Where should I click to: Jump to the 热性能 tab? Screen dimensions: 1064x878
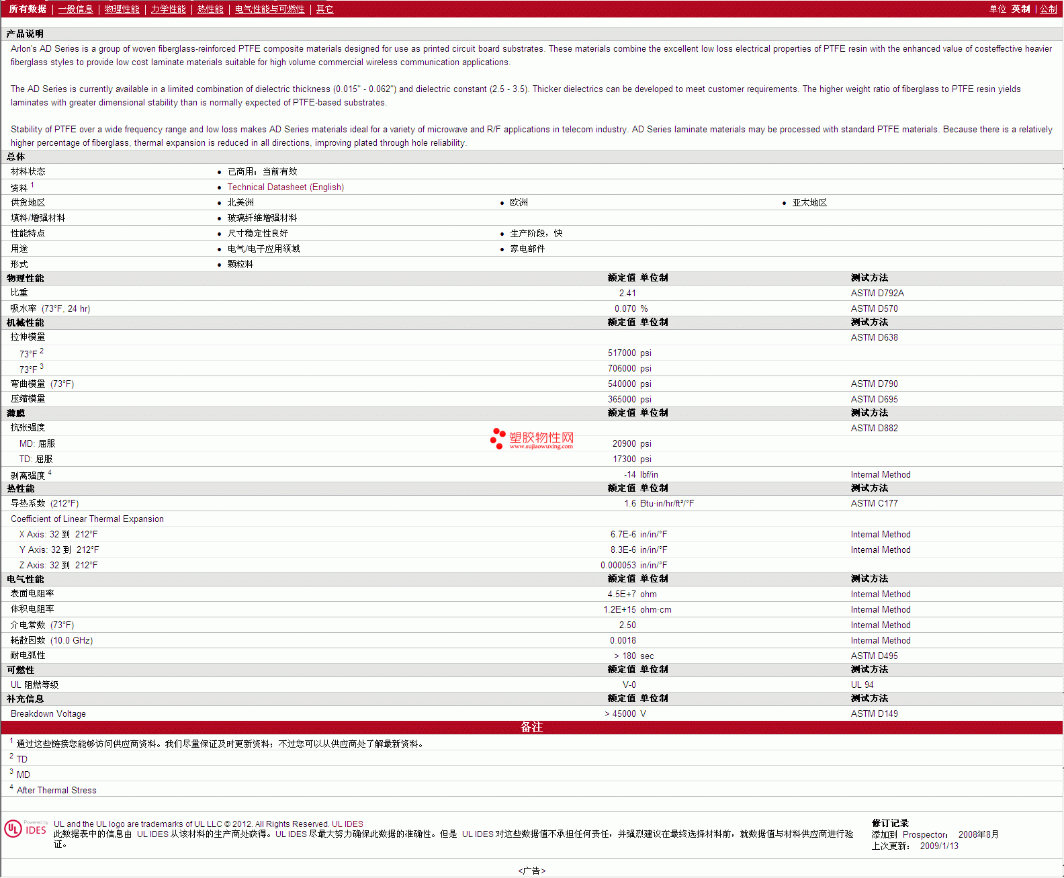(210, 9)
